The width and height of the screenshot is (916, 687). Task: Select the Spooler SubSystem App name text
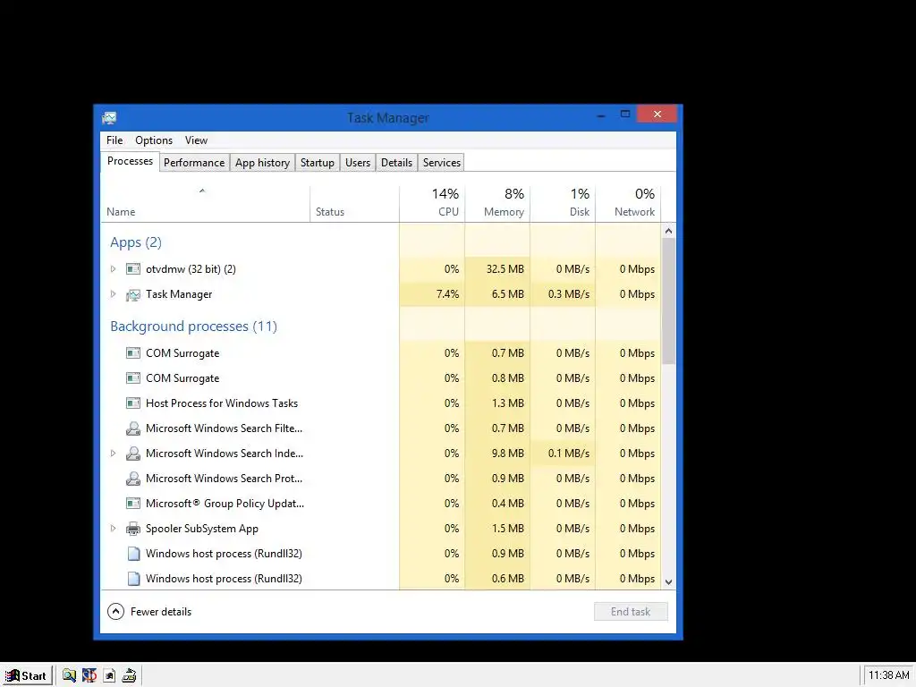click(x=202, y=529)
